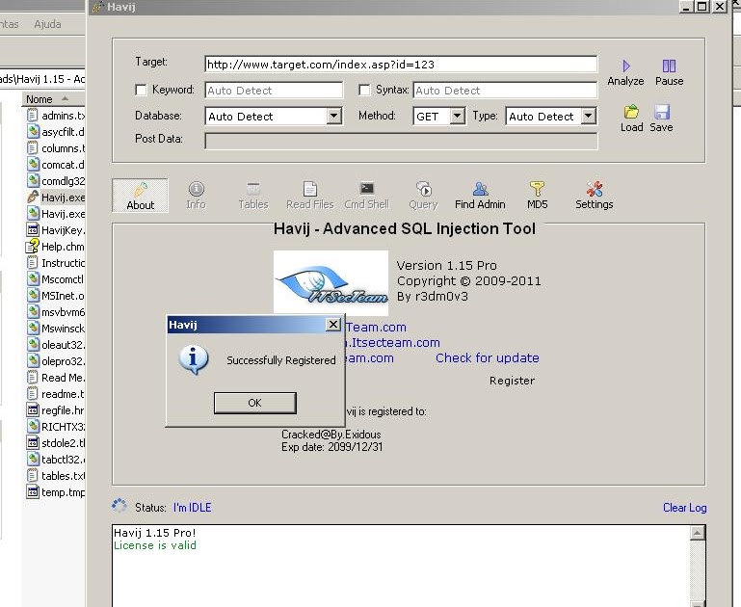
Task: Select the tabctl32 file icon
Action: pyautogui.click(x=32, y=460)
